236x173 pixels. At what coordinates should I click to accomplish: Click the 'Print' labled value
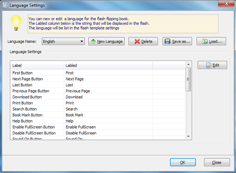tap(70, 103)
